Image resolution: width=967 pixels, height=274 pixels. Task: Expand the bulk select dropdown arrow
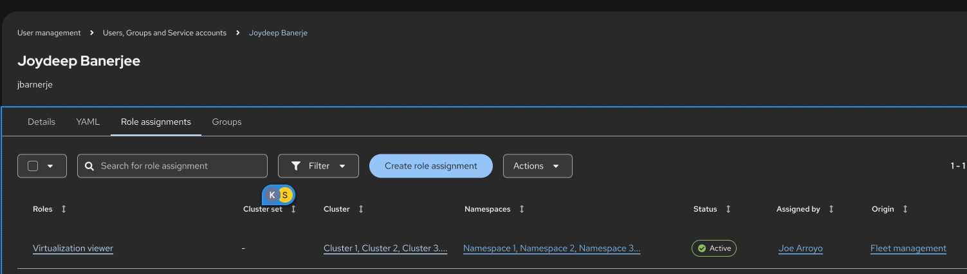[x=50, y=166]
